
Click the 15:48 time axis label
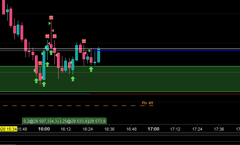(x=22, y=129)
